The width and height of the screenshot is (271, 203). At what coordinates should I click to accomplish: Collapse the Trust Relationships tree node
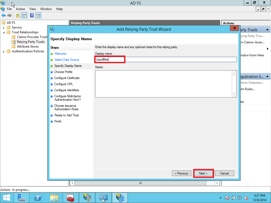pyautogui.click(x=4, y=32)
